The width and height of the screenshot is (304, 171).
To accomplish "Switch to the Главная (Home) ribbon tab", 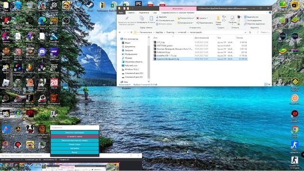I will point(131,13).
